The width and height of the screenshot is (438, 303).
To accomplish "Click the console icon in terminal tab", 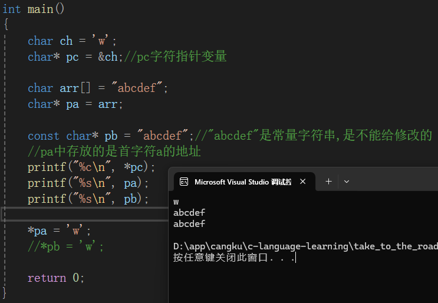I will [x=184, y=182].
